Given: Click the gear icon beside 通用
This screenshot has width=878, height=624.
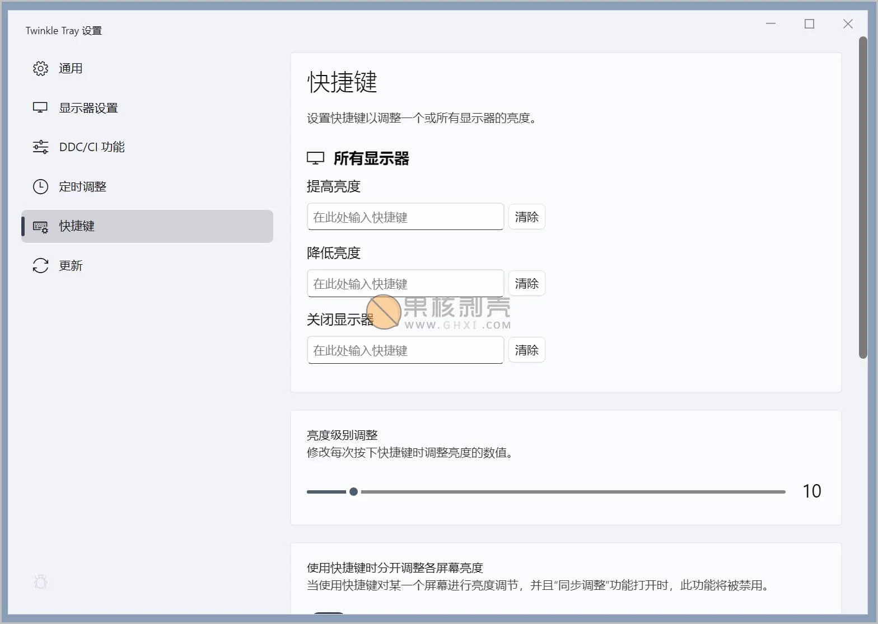Looking at the screenshot, I should (40, 68).
